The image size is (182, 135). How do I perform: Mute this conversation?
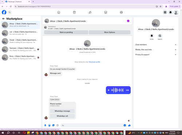(152, 36)
